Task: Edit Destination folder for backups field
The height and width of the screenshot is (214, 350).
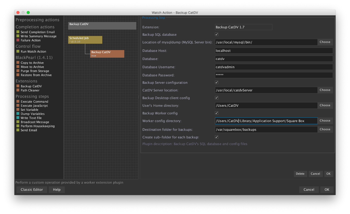Action: pos(266,130)
